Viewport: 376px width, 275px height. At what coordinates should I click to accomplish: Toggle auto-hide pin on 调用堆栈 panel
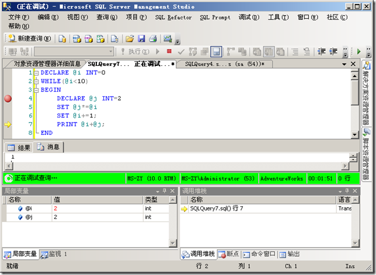click(x=347, y=191)
